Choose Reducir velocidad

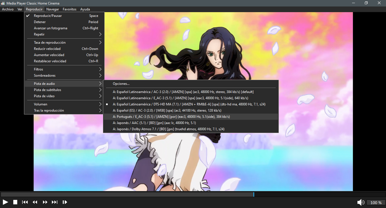(x=64, y=49)
